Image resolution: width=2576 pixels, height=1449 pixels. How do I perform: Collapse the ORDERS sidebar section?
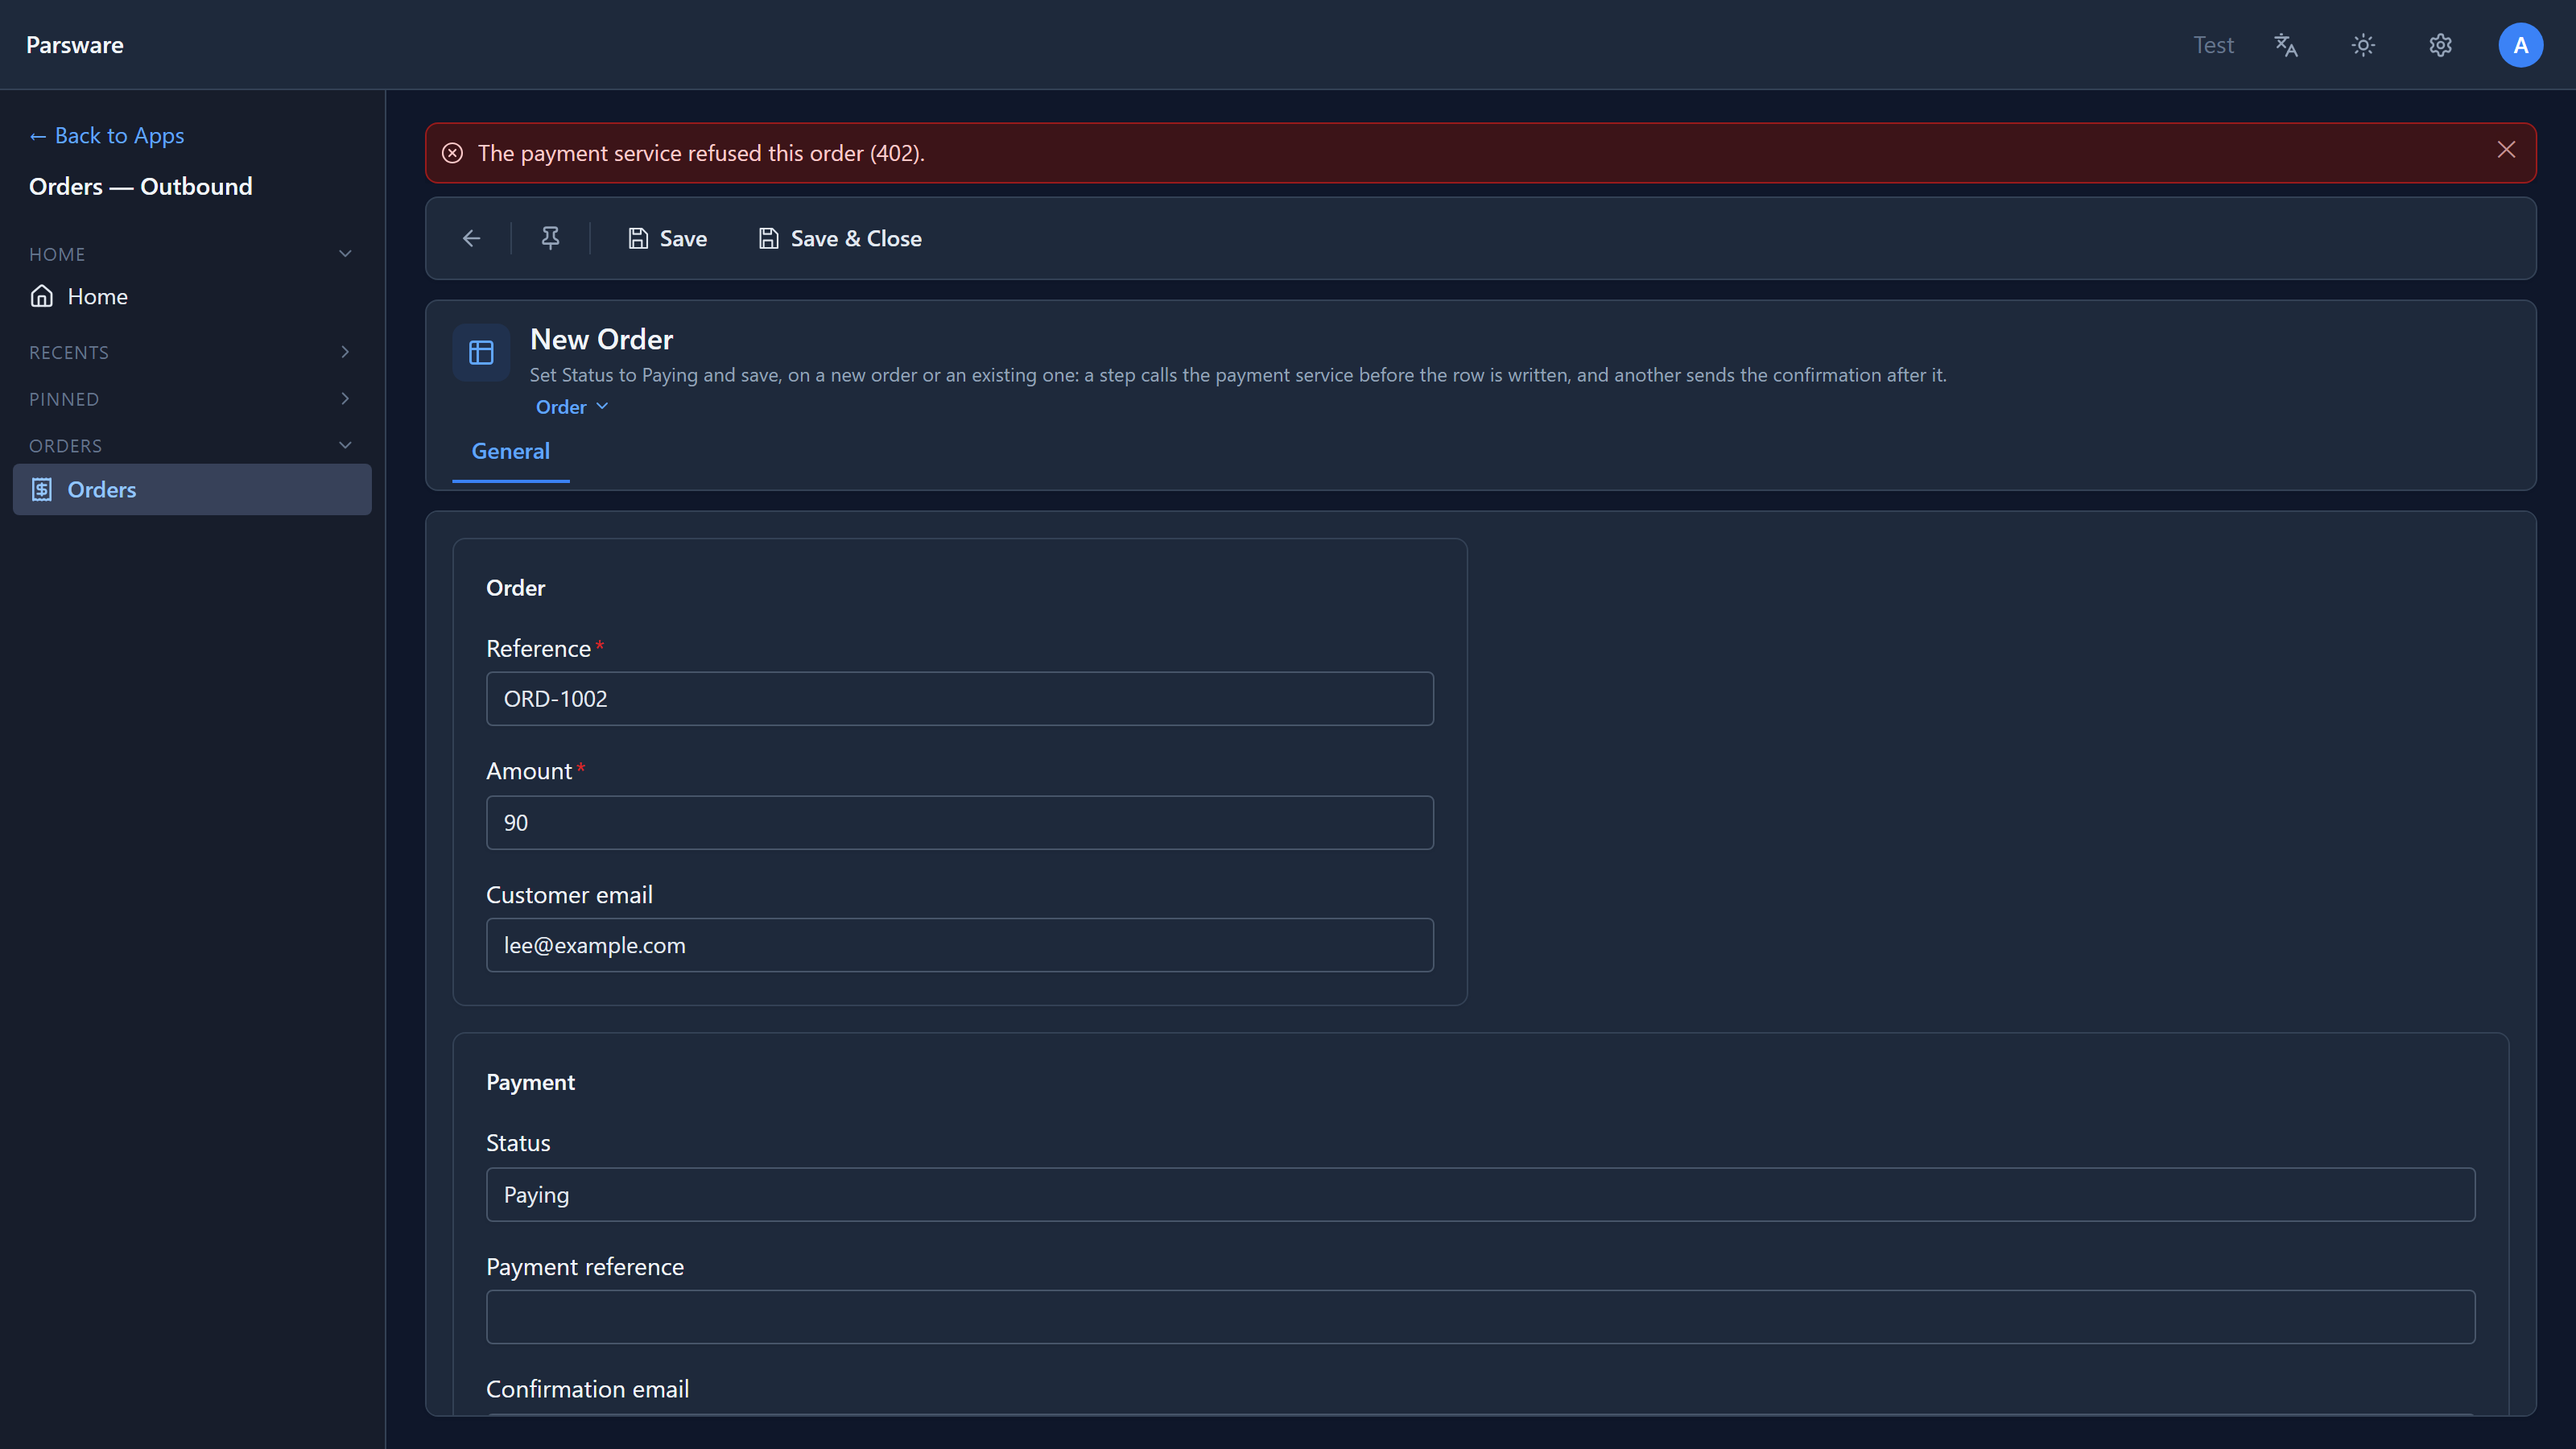[x=190, y=445]
